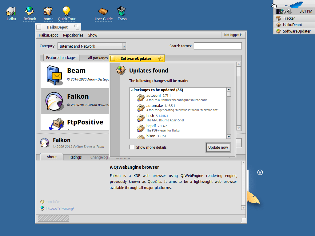Click the globe icon next to falkon.org link
Image resolution: width=315 pixels, height=236 pixels.
coord(42,208)
